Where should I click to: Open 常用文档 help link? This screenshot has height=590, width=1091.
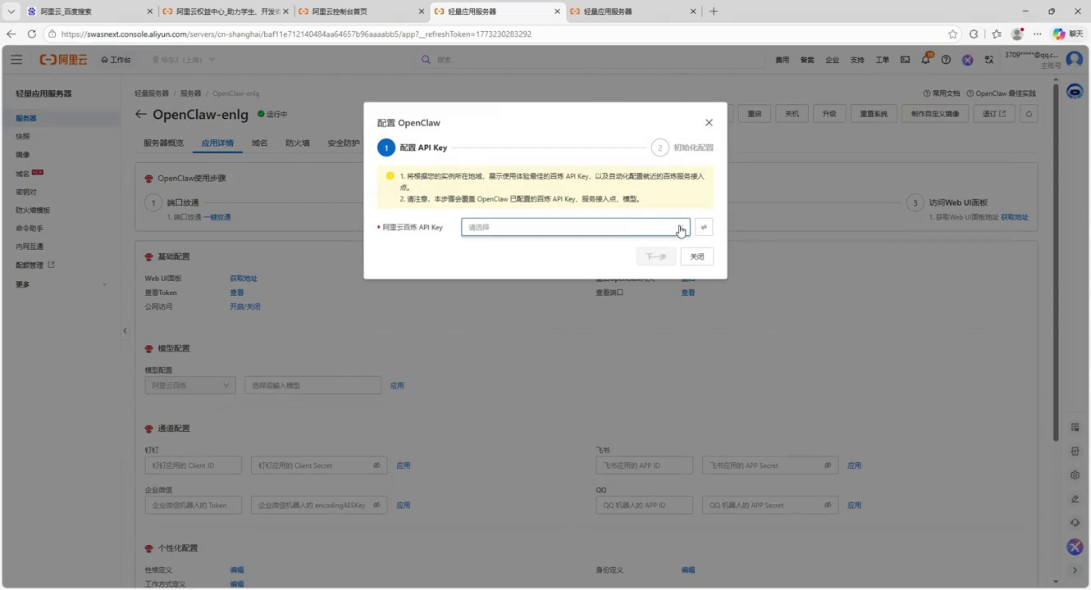942,93
